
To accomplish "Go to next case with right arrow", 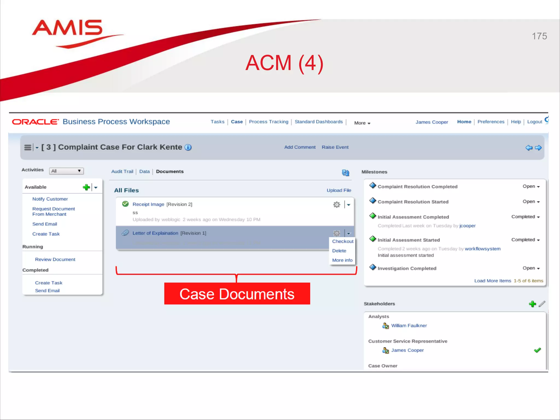I will [538, 148].
